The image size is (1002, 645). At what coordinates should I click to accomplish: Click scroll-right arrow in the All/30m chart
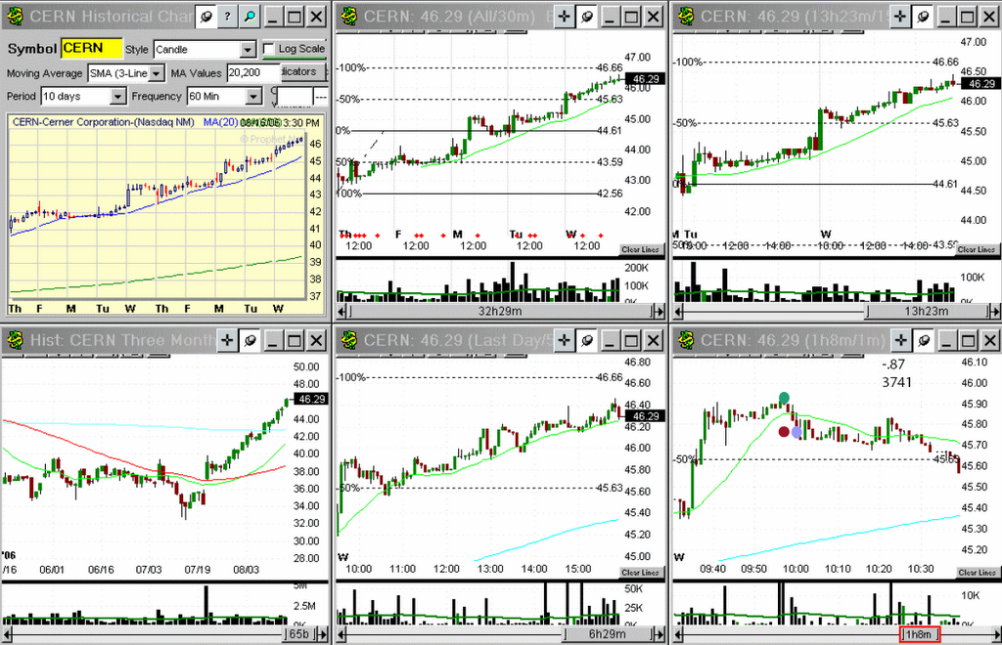pyautogui.click(x=659, y=312)
